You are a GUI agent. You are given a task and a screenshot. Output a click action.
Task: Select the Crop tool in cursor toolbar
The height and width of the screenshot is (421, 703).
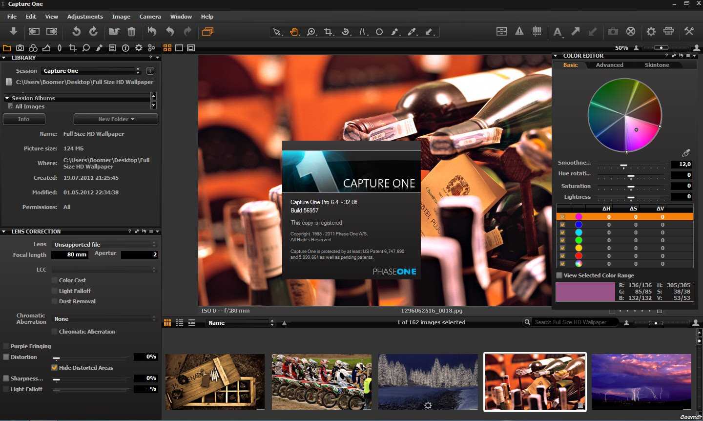tap(329, 32)
